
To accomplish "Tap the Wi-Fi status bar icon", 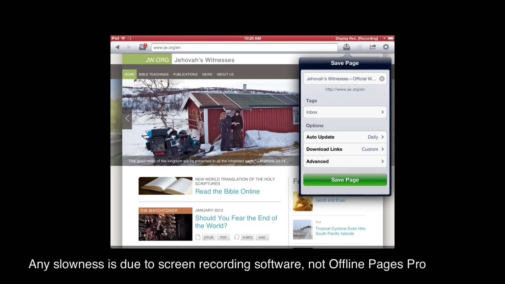I will (x=123, y=38).
